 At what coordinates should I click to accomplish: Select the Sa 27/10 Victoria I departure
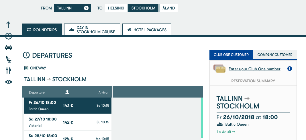67,122
